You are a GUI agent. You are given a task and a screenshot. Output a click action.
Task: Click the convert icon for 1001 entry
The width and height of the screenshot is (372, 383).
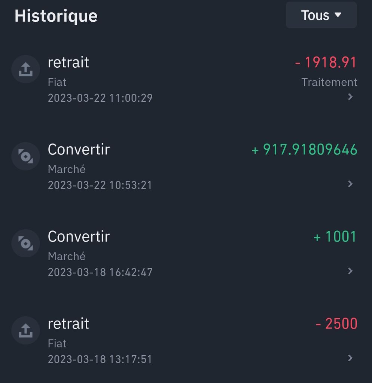(x=25, y=243)
